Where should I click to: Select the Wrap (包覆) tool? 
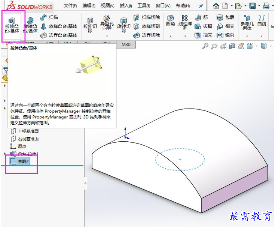[x=225, y=17]
